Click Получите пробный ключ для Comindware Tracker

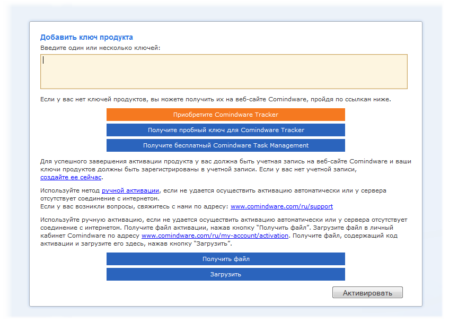(226, 130)
